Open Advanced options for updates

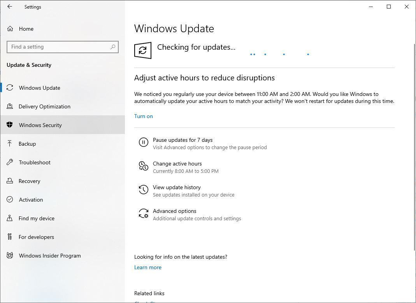175,211
